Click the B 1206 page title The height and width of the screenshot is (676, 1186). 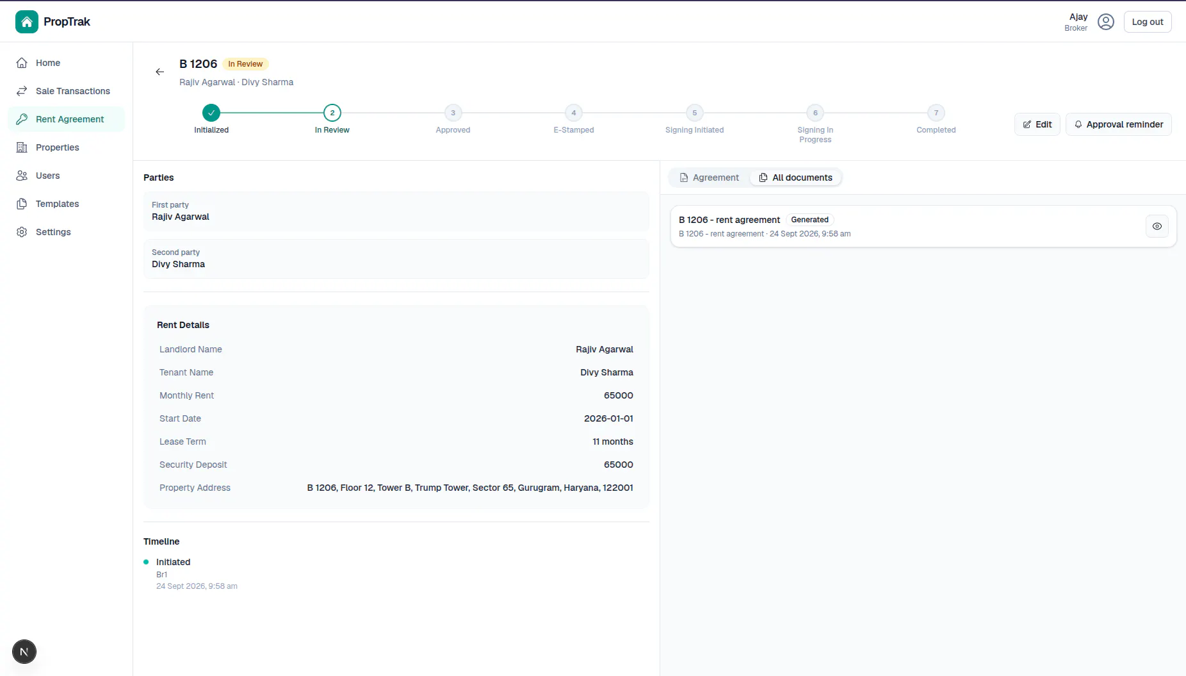click(198, 64)
